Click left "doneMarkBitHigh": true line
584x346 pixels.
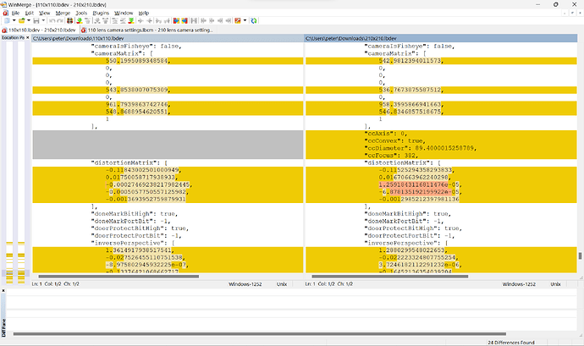pyautogui.click(x=135, y=214)
